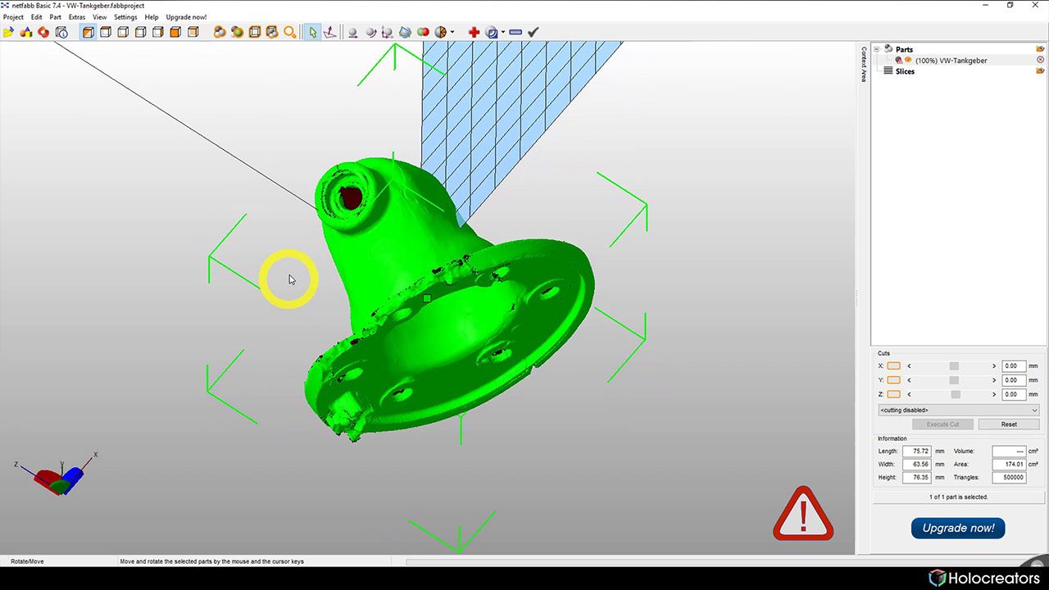The image size is (1049, 590).
Task: Open the measure tool dropdown arrow
Action: coord(502,32)
